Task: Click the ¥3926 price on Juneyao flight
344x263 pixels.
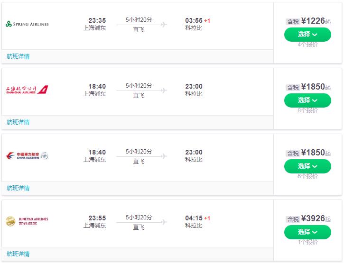Action: (x=313, y=218)
